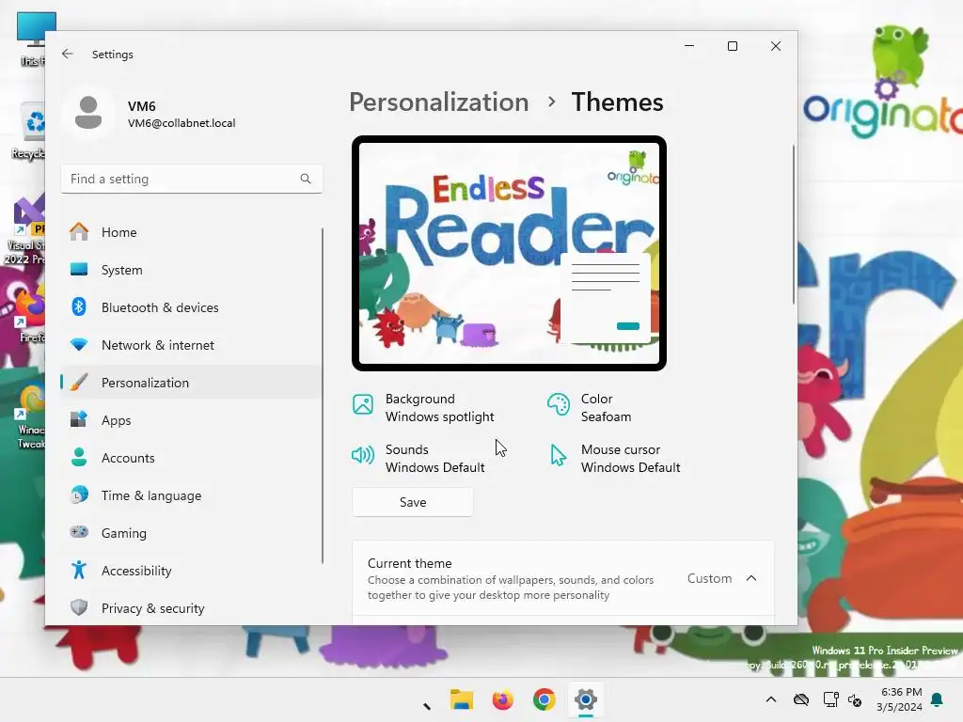Open Privacy & security settings
The width and height of the screenshot is (963, 722).
point(191,608)
